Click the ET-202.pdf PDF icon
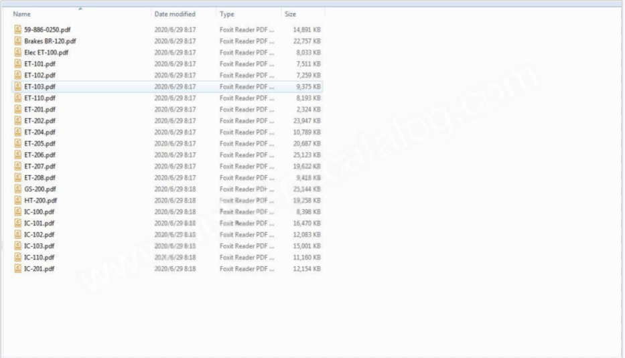The width and height of the screenshot is (625, 358). click(x=18, y=120)
